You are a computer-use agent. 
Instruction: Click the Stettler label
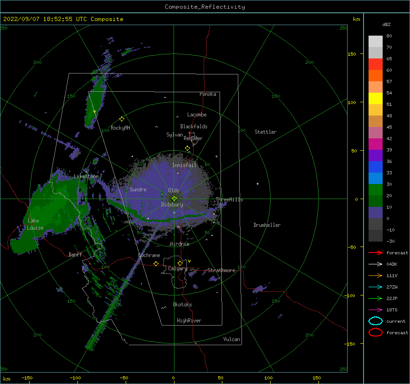click(x=266, y=132)
